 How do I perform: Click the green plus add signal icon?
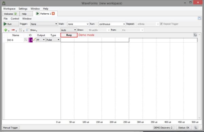pyautogui.click(x=5, y=30)
